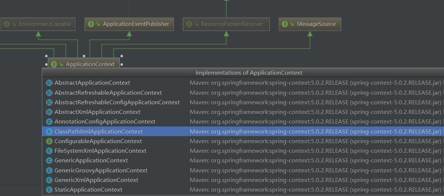Click the ApplicationEventPublisher interface icon
444x196 pixels.
91,24
